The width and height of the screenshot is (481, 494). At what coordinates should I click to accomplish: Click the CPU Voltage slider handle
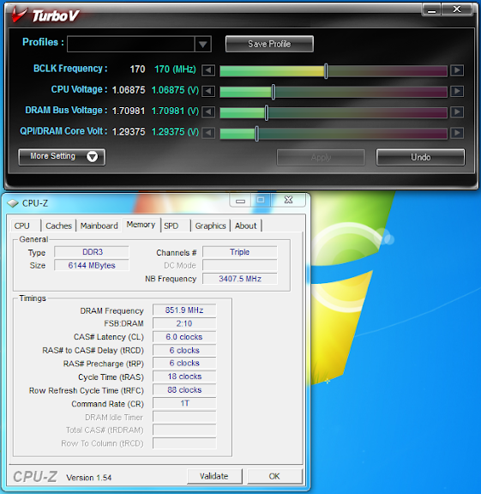tap(274, 92)
